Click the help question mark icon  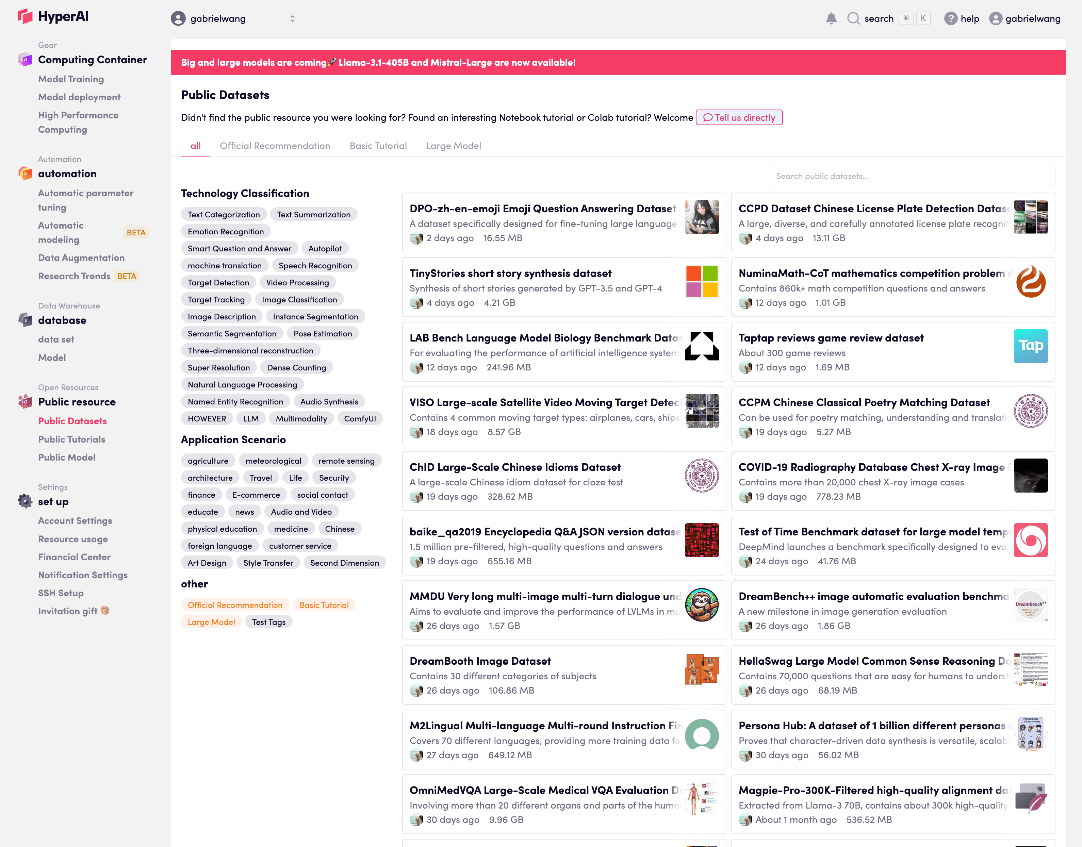tap(950, 19)
